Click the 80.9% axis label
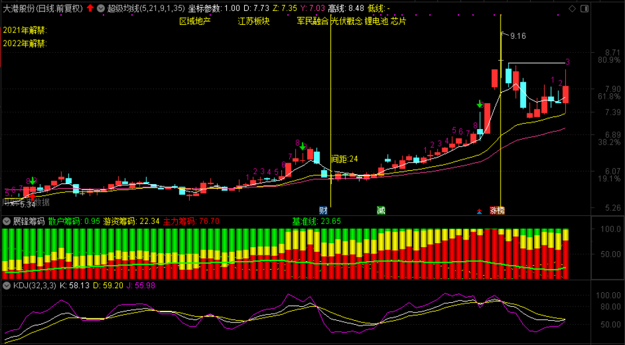Image resolution: width=625 pixels, height=345 pixels. point(609,60)
